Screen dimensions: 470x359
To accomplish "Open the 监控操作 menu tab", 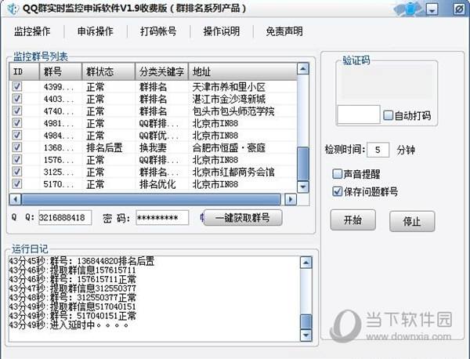I will [x=32, y=31].
